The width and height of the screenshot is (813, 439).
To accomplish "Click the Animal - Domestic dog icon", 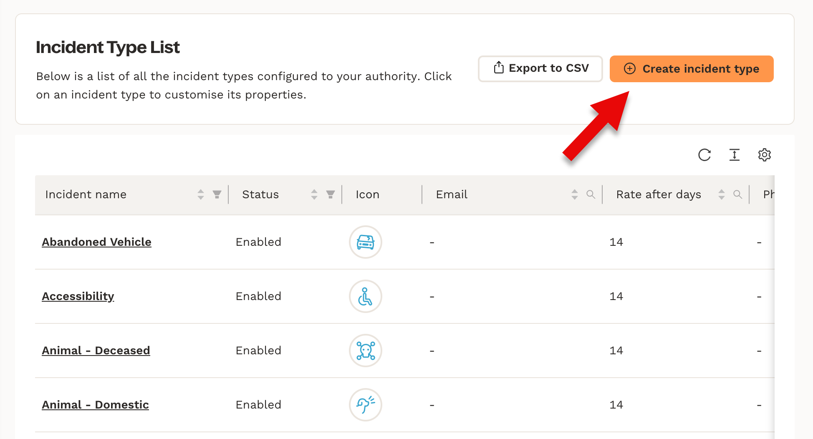I will click(365, 405).
